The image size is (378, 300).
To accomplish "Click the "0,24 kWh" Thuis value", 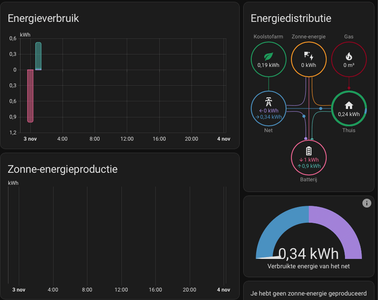I will (x=349, y=114).
